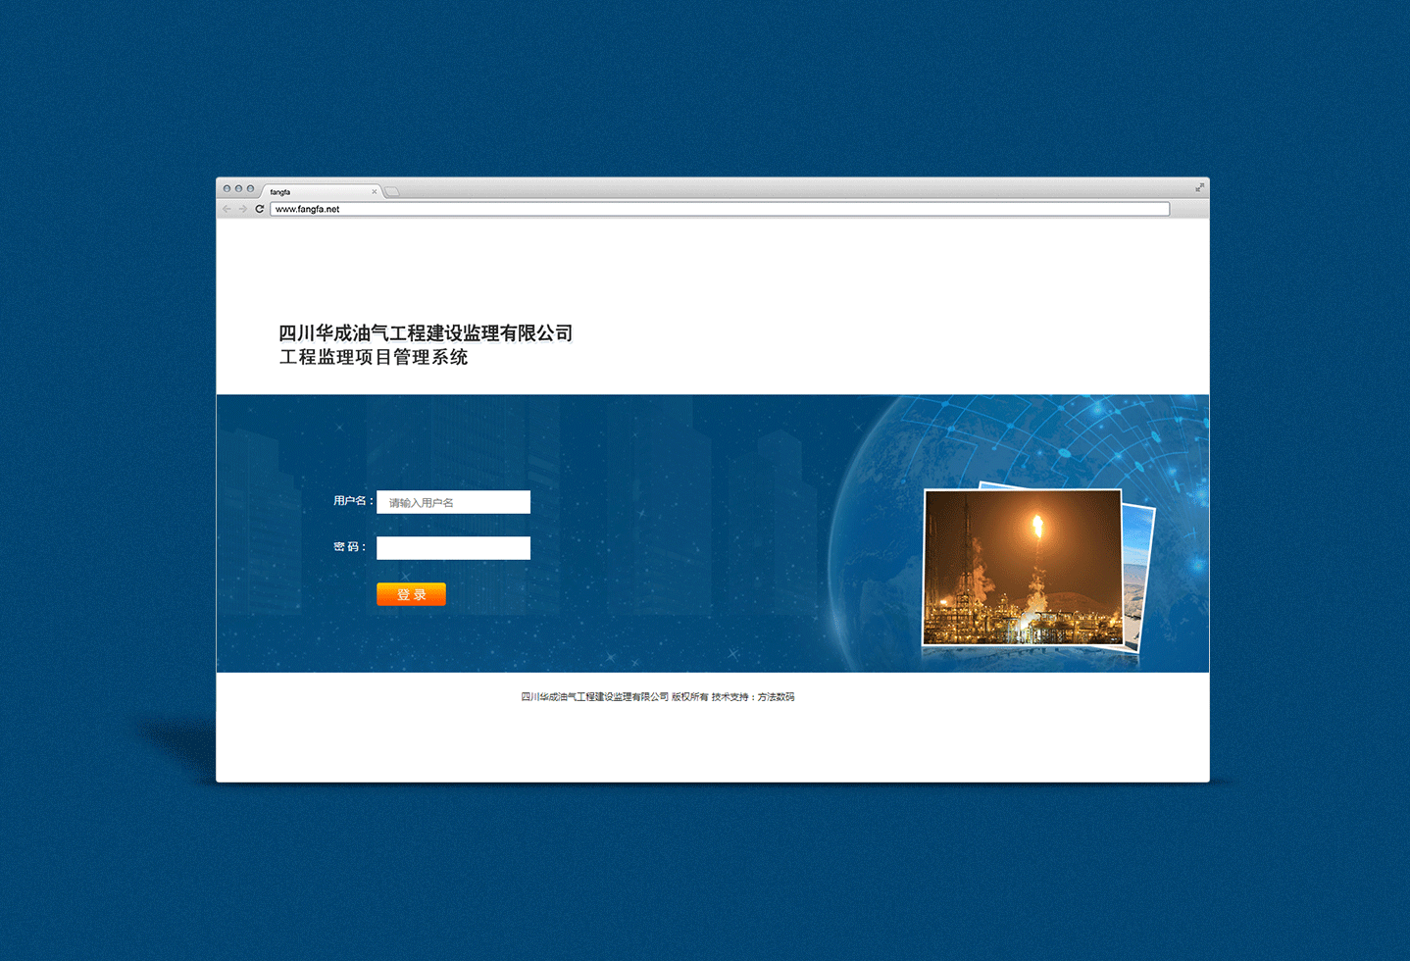Select the fangfa browser tab
Screen dimensions: 1410x961
(x=304, y=191)
